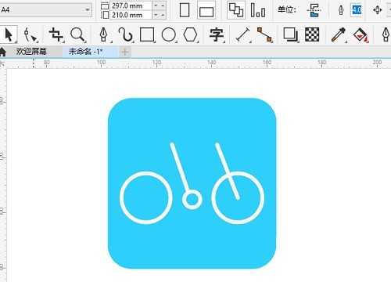This screenshot has height=282, width=391.
Task: Select the Drop Shadow tool
Action: (x=290, y=34)
